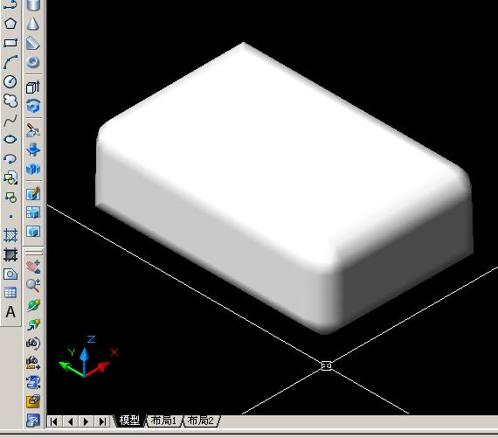This screenshot has width=498, height=438.
Task: Start the Constrained Orbit tool
Action: [33, 305]
